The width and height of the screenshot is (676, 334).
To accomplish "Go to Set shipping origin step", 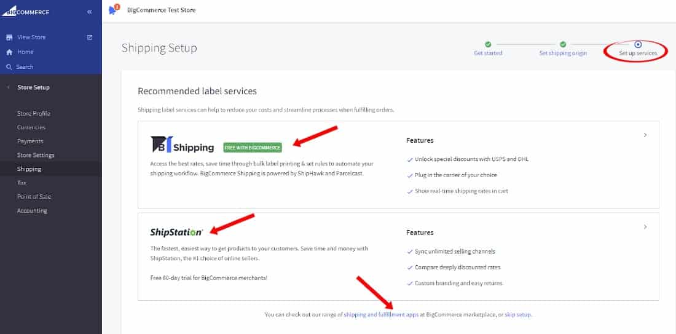I will pyautogui.click(x=563, y=54).
